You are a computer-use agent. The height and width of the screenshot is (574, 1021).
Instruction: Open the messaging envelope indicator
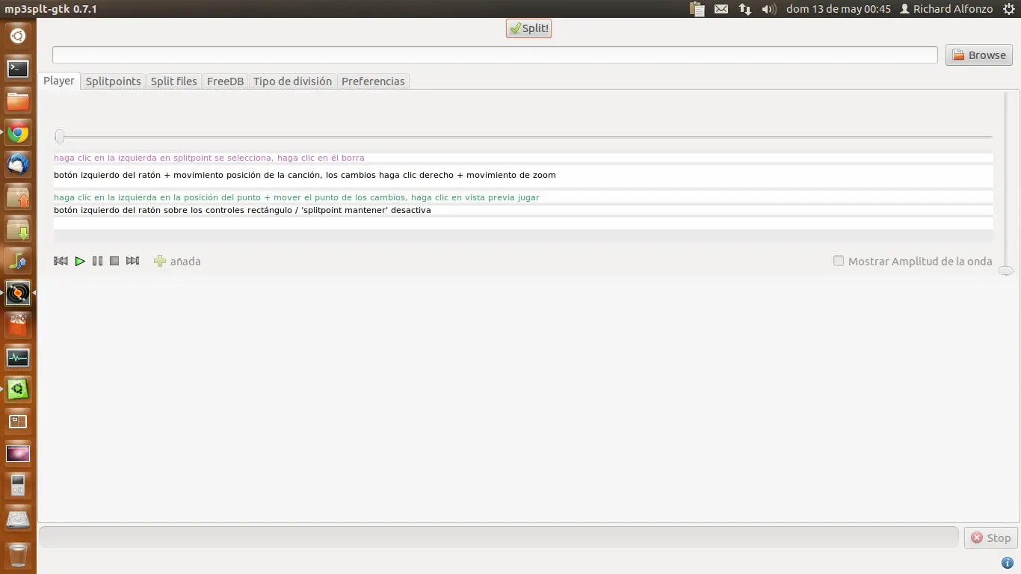coord(721,9)
